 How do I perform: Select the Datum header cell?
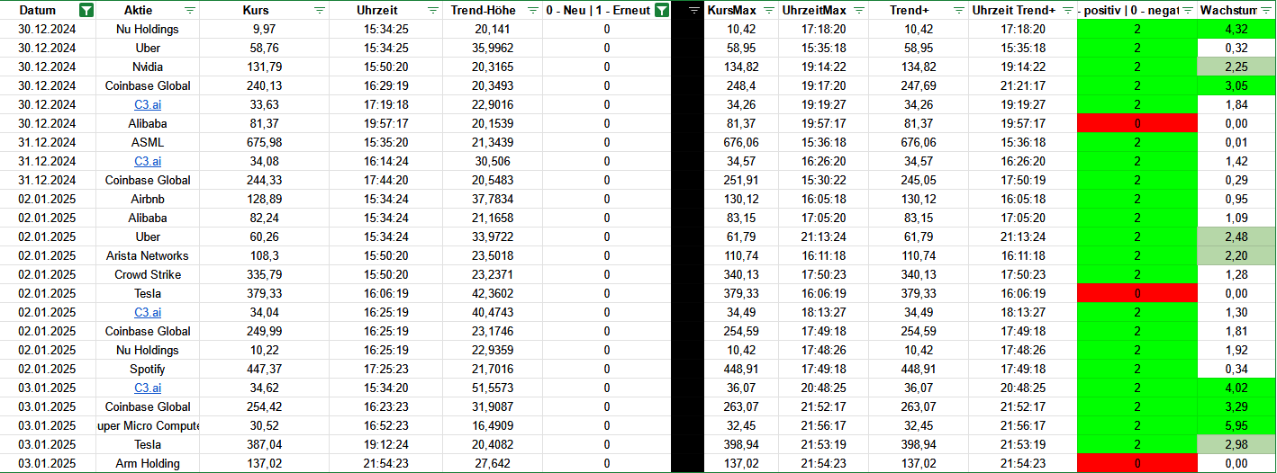[x=38, y=11]
